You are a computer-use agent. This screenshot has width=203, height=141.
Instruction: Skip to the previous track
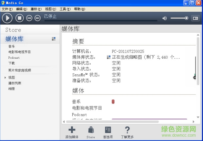coord(29,18)
